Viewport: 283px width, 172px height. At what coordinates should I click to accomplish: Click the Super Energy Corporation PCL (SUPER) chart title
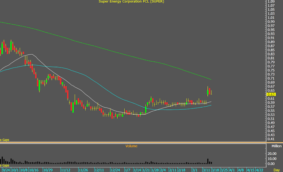131,2
